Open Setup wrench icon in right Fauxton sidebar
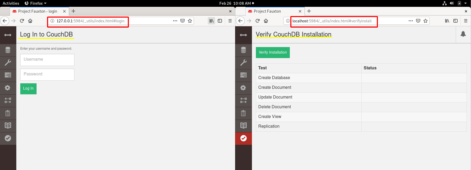The height and width of the screenshot is (170, 471). (x=243, y=63)
